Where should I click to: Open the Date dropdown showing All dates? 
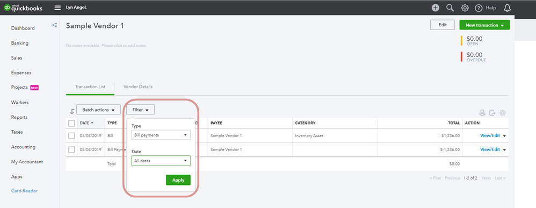point(161,161)
